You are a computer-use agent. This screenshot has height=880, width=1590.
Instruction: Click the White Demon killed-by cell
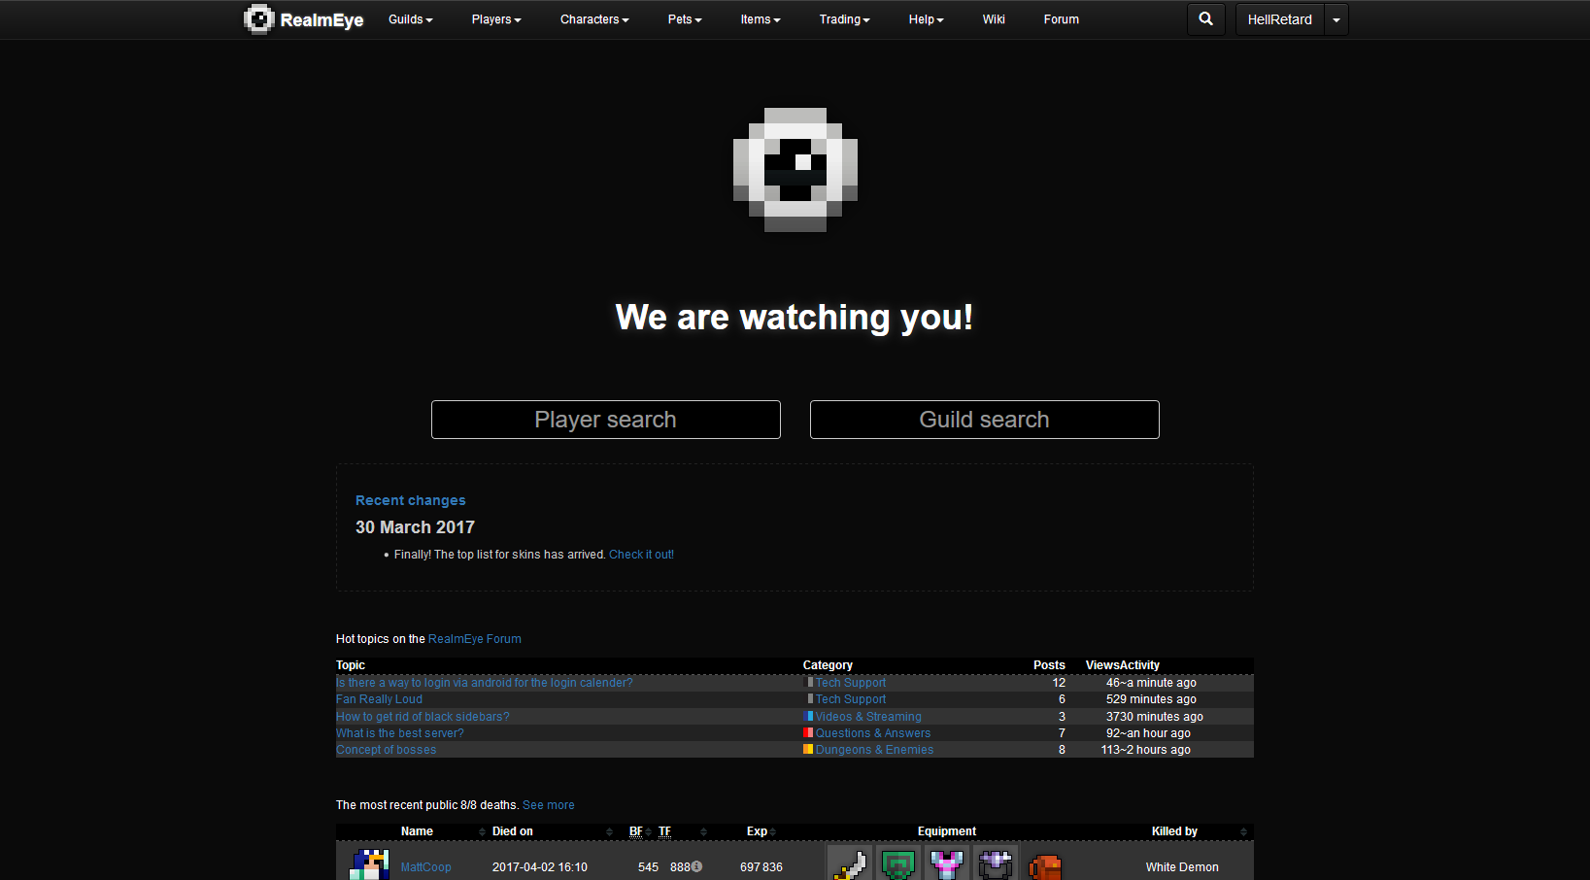coord(1182,867)
